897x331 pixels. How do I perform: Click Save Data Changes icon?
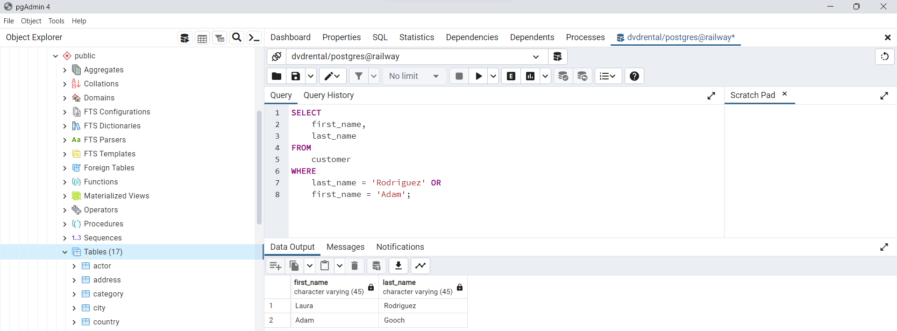tap(377, 266)
